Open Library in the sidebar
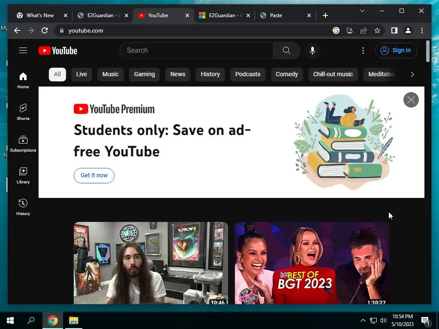439x329 pixels. 23,175
